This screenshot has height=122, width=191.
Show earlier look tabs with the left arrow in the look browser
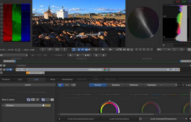59,119
